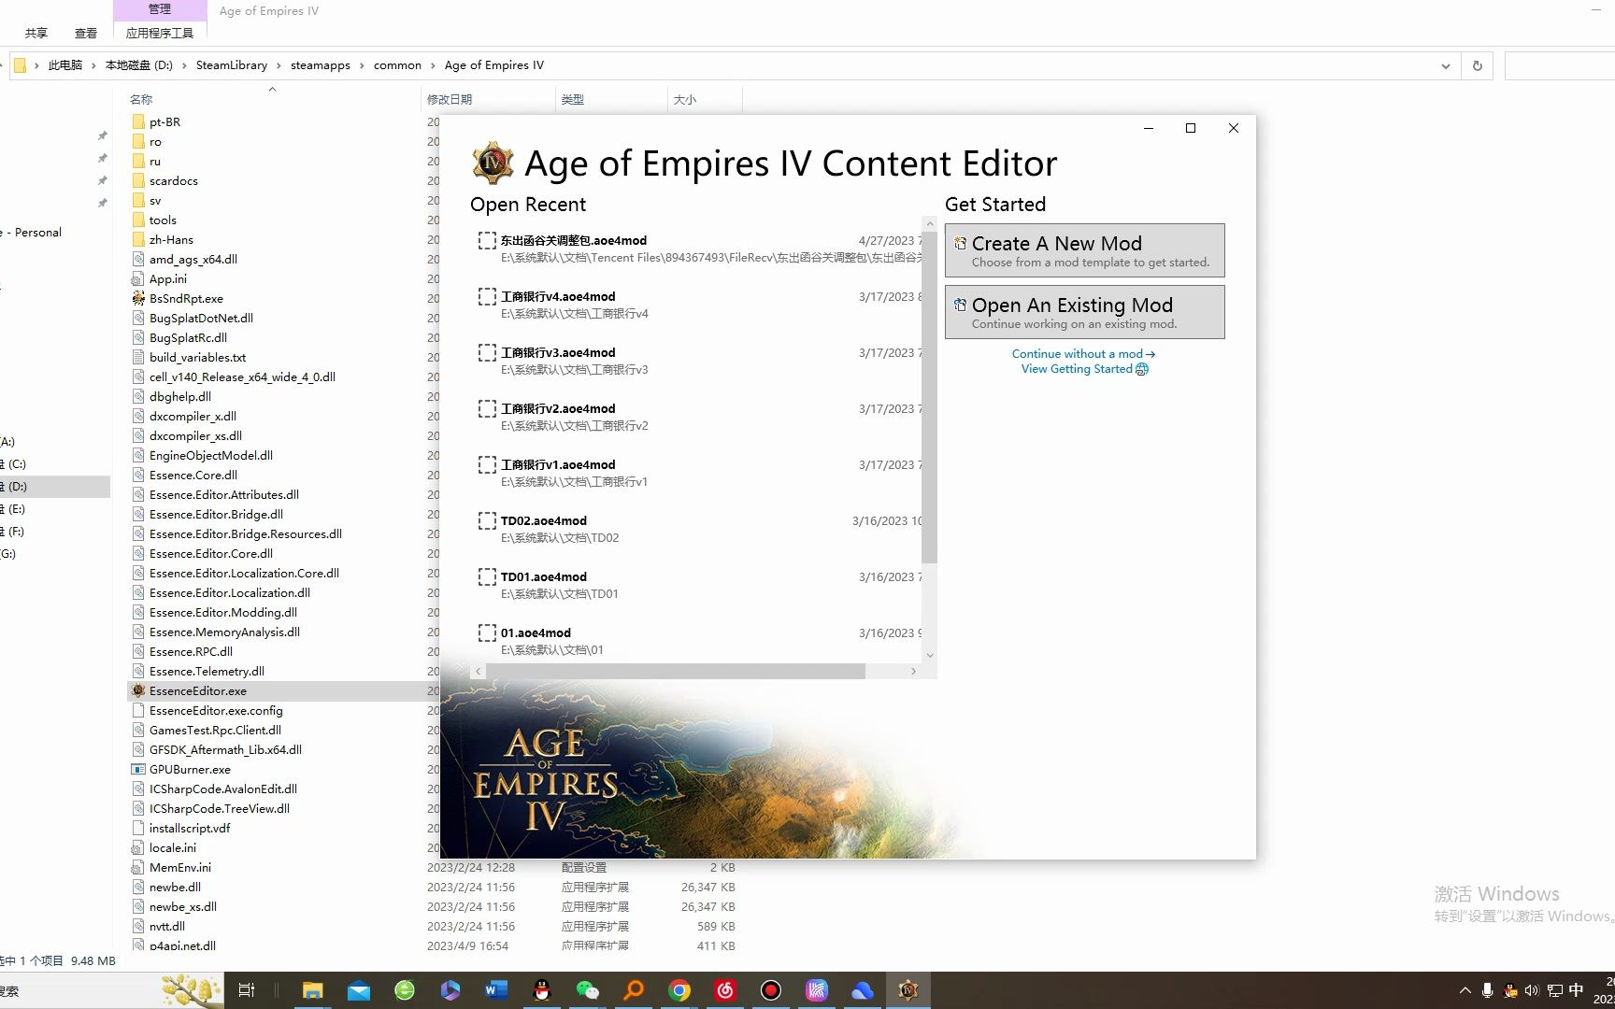Show hidden system tray icons
The width and height of the screenshot is (1615, 1009).
coord(1465,990)
